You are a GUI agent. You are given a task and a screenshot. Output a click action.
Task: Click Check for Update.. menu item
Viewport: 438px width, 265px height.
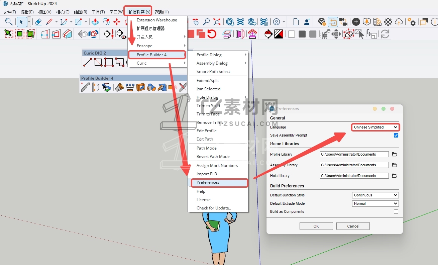click(x=218, y=208)
